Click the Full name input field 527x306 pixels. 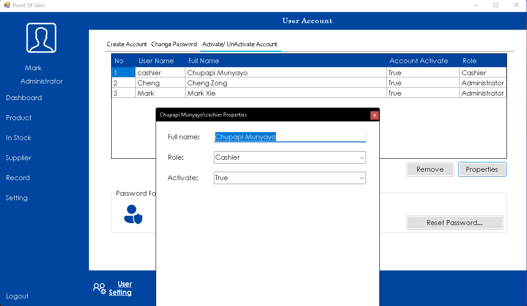(290, 137)
